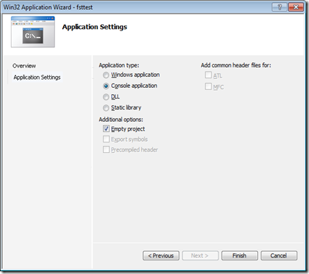Click the wizard title 'Win32 Application Wizard - fsttest'

(48, 8)
